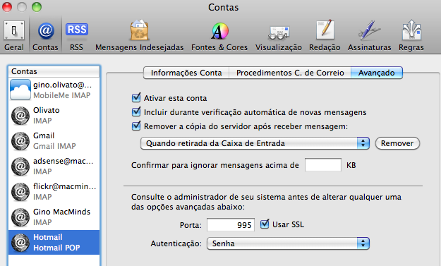Click the Gmail account @ icon
Screen dimensions: 441x266
click(20, 141)
